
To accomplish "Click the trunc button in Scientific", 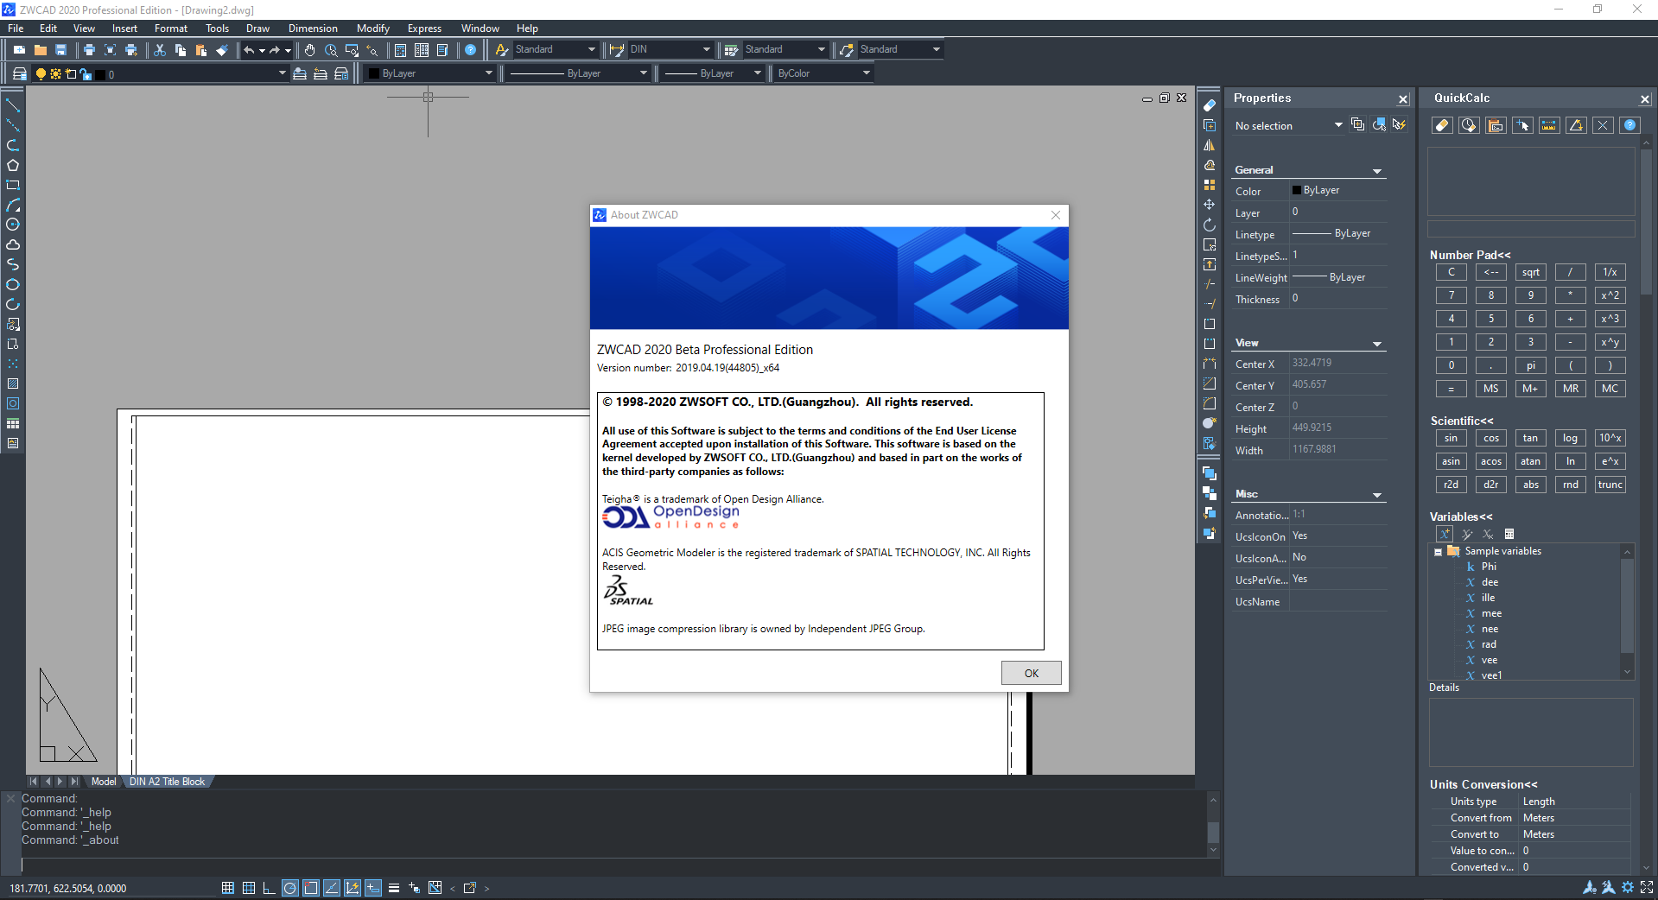I will click(x=1610, y=485).
